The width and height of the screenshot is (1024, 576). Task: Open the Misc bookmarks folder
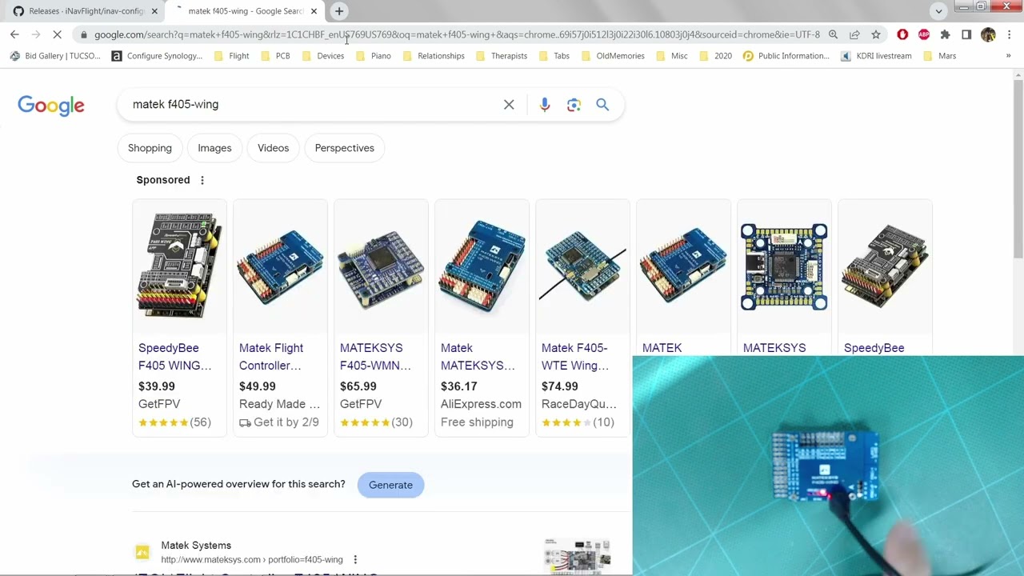[x=671, y=56]
